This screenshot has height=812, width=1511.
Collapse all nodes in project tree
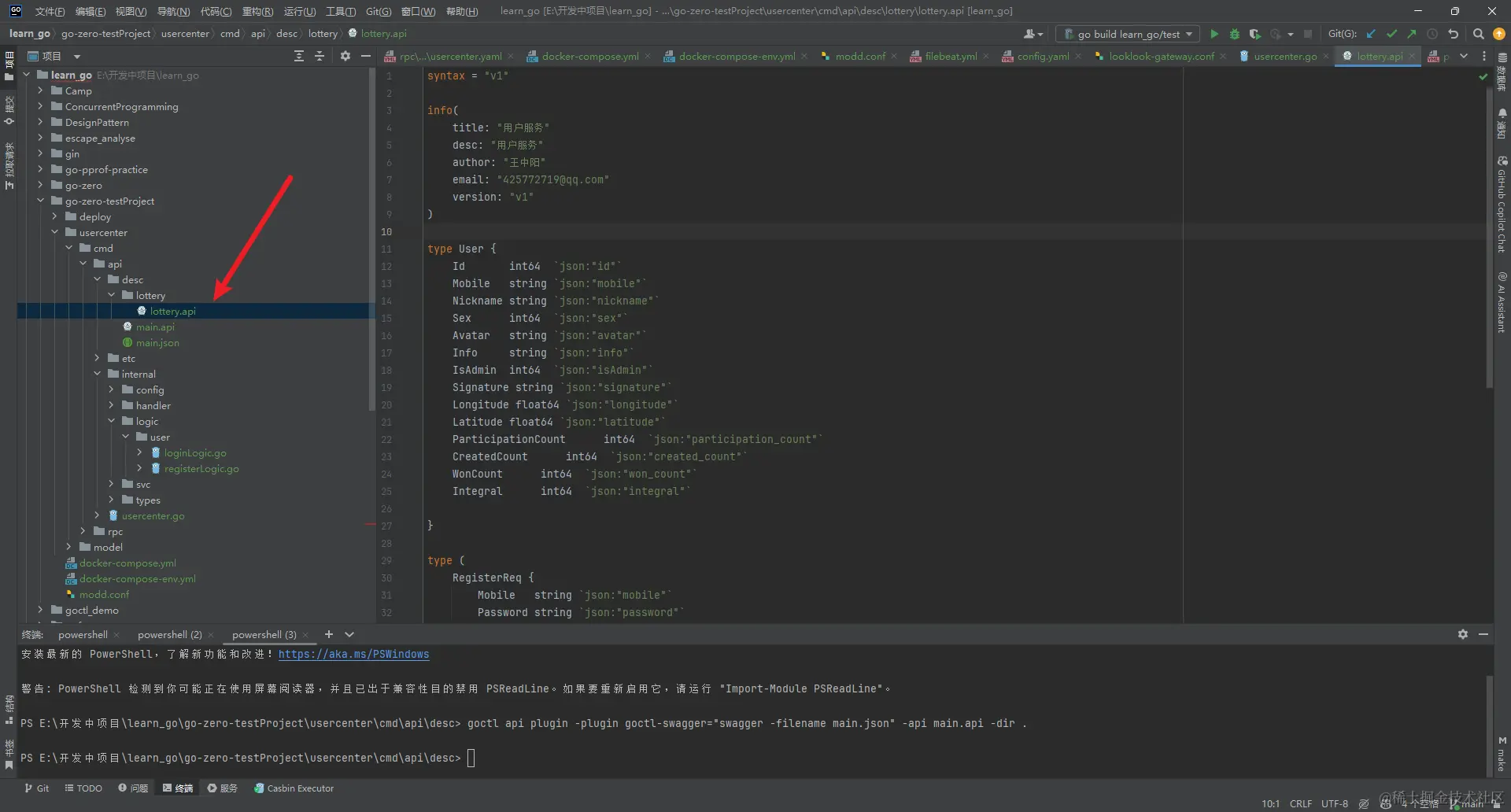(x=320, y=56)
